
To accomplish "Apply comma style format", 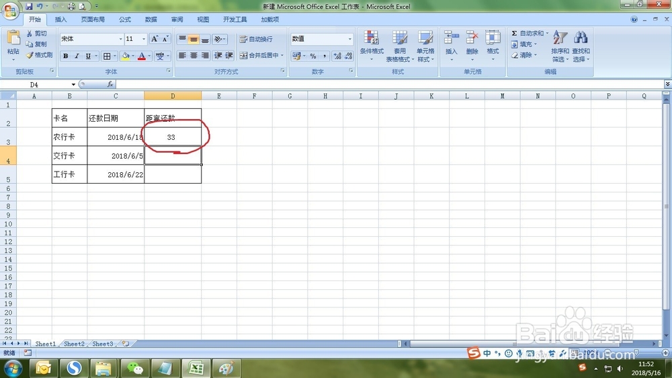I will pos(325,56).
